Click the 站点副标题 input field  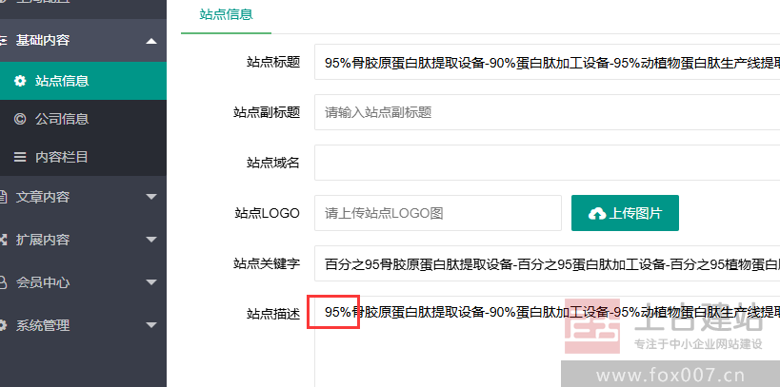click(x=548, y=112)
